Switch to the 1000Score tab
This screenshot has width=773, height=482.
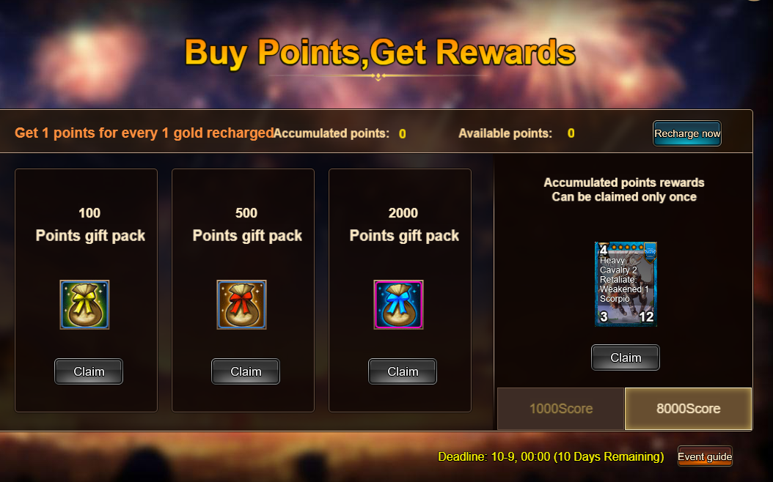coord(560,409)
